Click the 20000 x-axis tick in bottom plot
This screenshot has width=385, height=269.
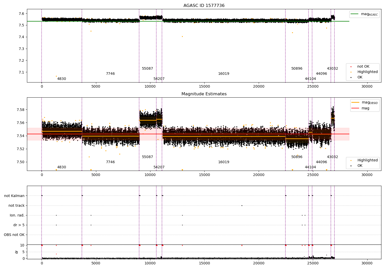pos(259,263)
